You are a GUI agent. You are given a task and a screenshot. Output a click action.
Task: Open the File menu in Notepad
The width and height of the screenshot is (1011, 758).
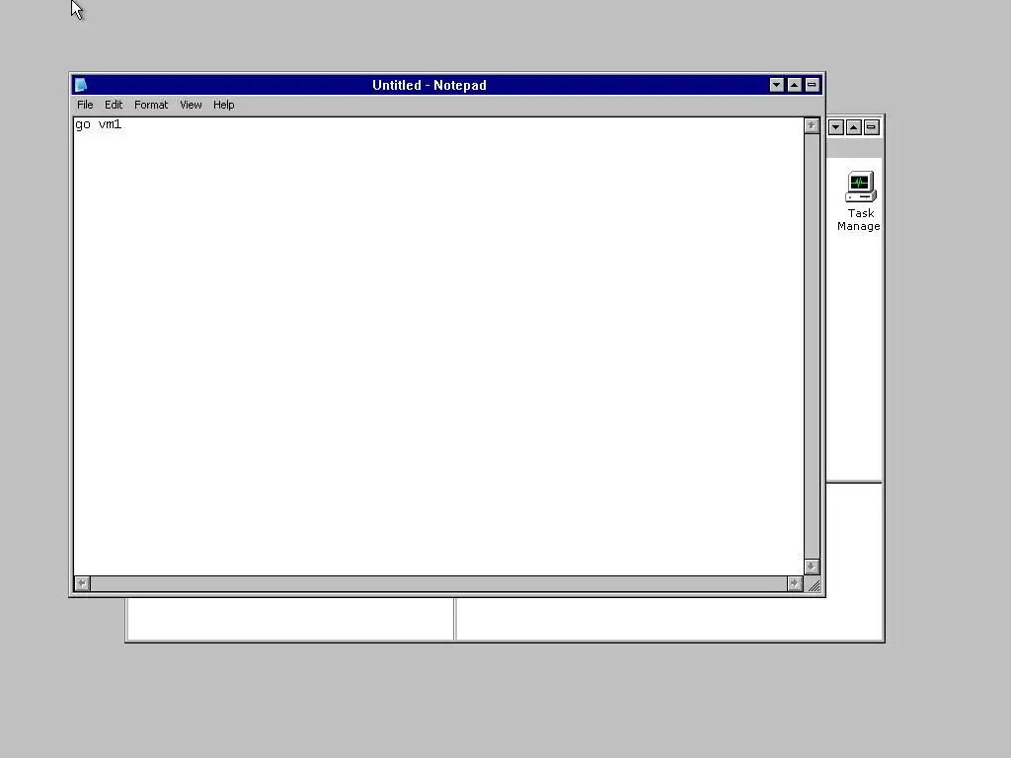(x=85, y=105)
